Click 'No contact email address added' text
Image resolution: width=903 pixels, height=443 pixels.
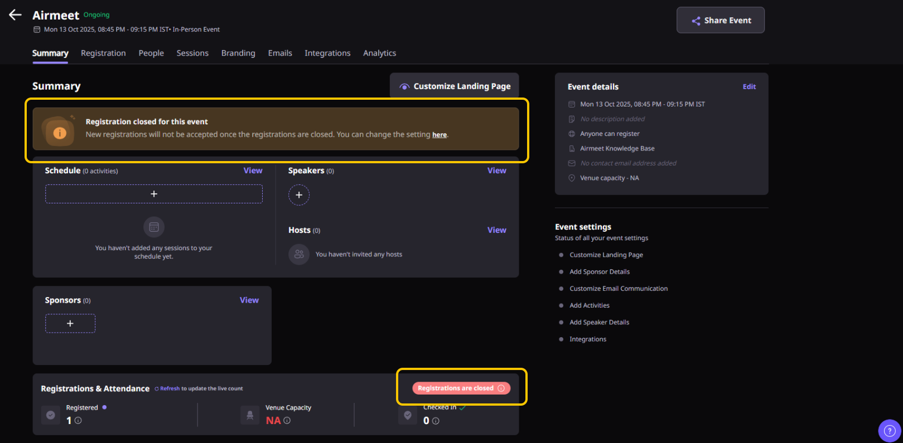pos(629,163)
